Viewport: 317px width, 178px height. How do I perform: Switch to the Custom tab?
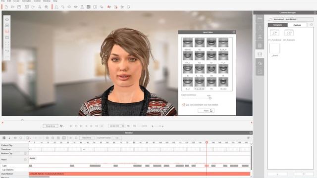pos(297,25)
